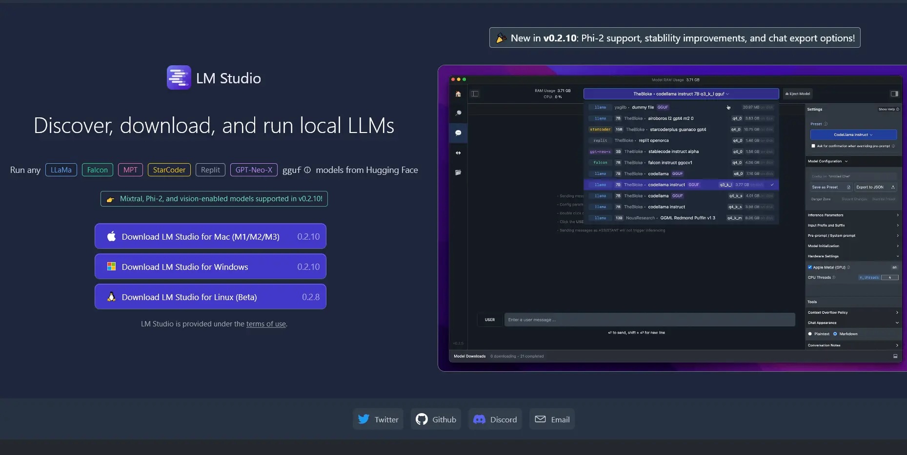Image resolution: width=907 pixels, height=455 pixels.
Task: Open the Discord icon in the footer
Action: pyautogui.click(x=479, y=419)
